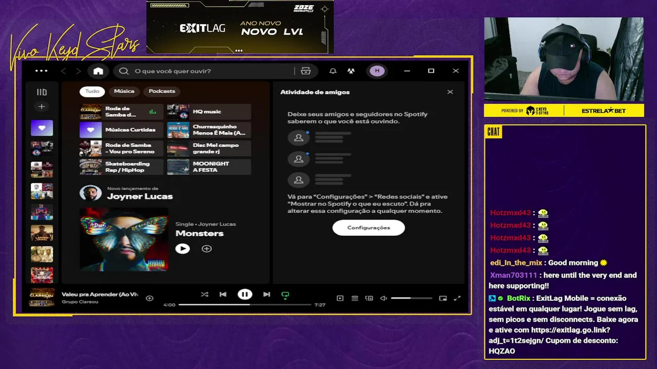Navigate back with the left arrow

point(64,71)
